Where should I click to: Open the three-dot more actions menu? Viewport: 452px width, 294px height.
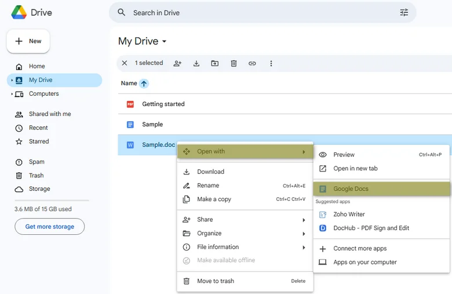(271, 63)
